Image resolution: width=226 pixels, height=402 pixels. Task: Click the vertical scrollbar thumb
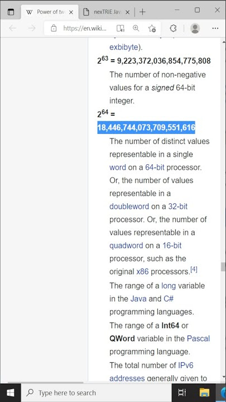[223, 267]
